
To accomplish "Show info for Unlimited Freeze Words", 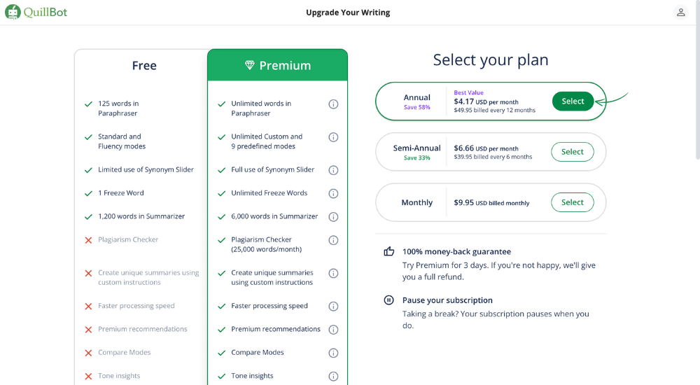I will [333, 193].
